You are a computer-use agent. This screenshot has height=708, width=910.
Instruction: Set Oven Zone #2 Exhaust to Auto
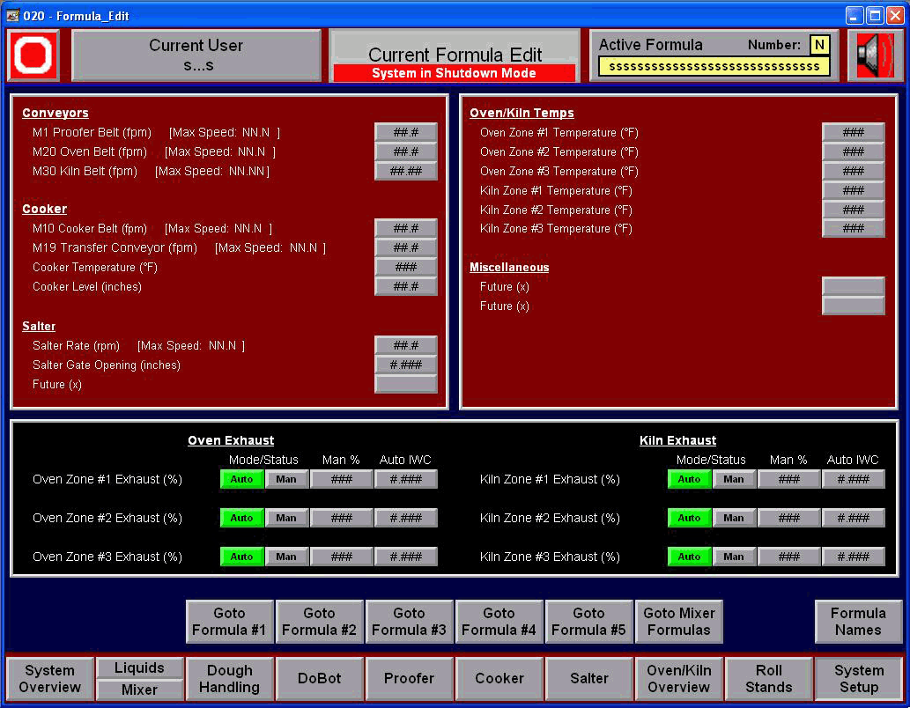[x=242, y=518]
